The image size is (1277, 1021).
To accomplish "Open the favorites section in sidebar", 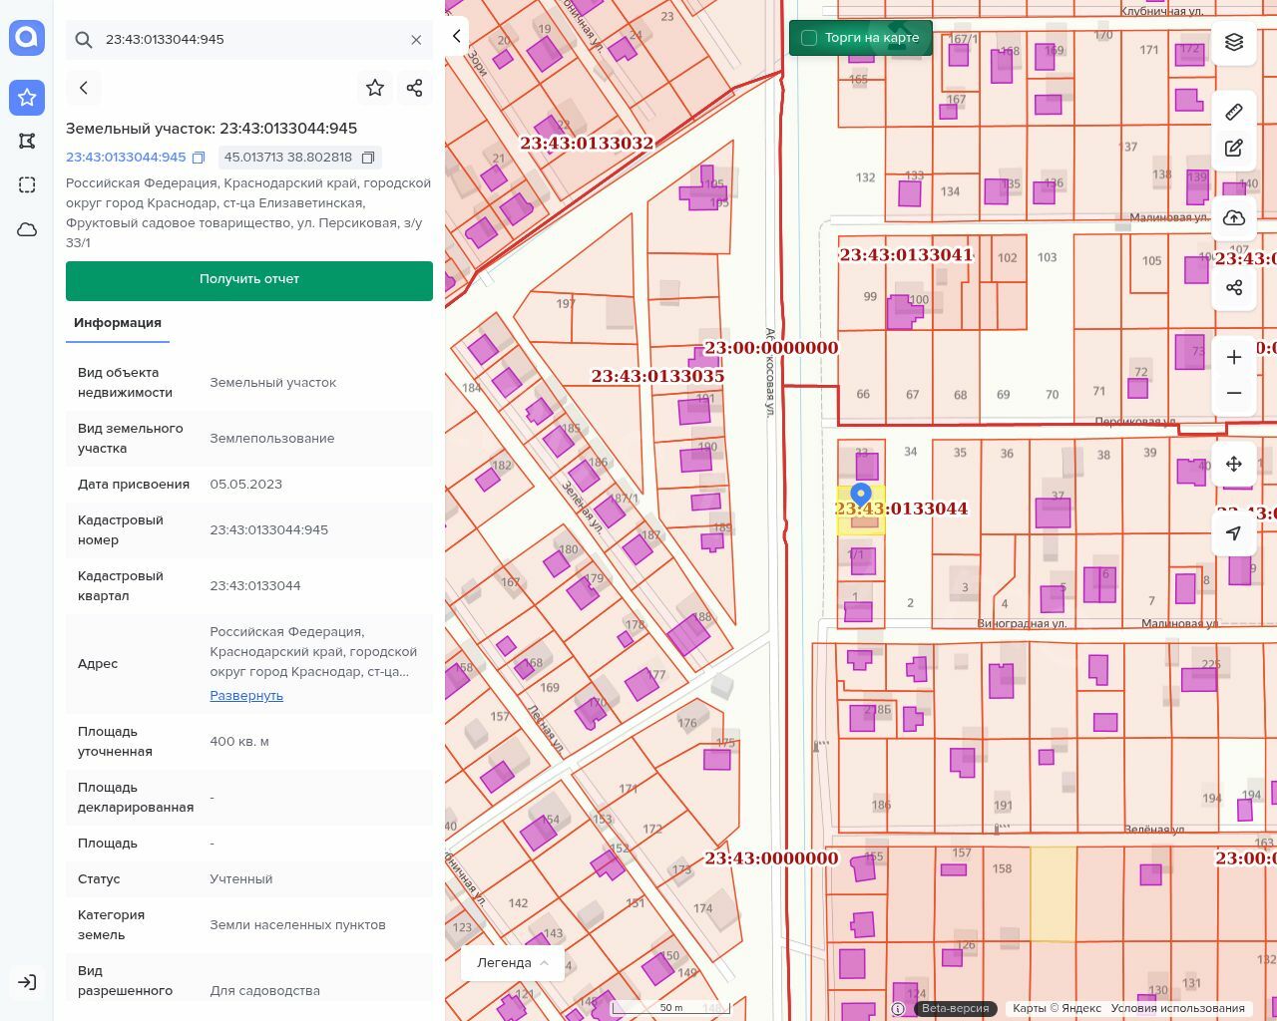I will 27,97.
